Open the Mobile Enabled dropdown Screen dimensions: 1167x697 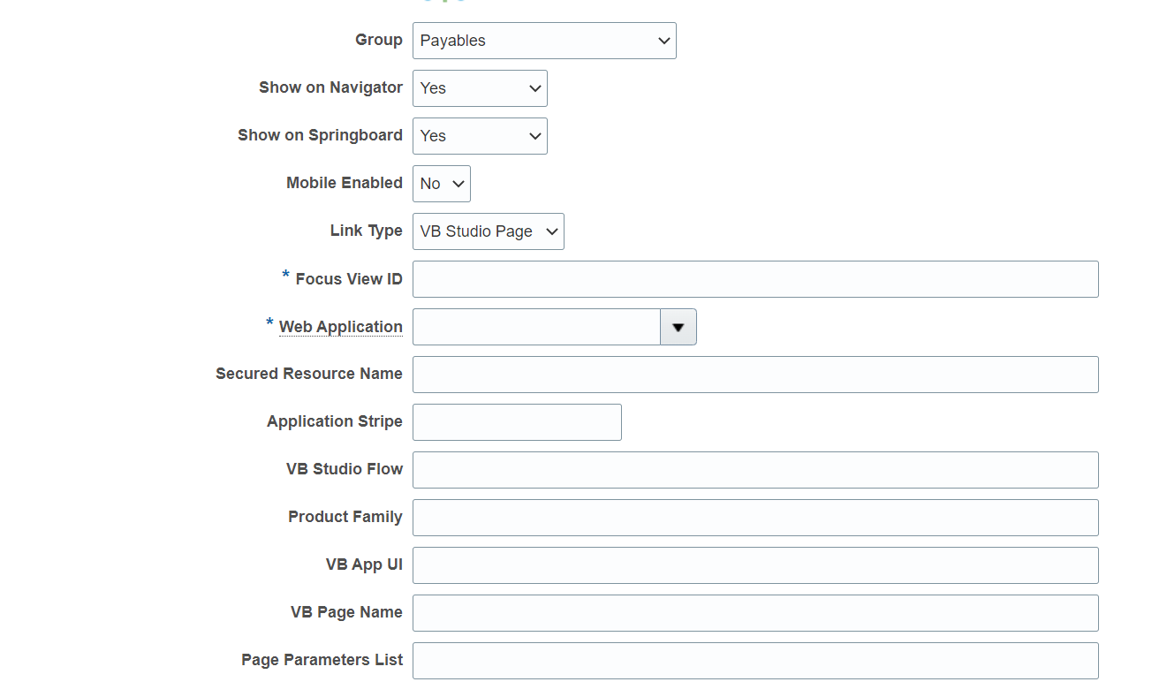441,184
